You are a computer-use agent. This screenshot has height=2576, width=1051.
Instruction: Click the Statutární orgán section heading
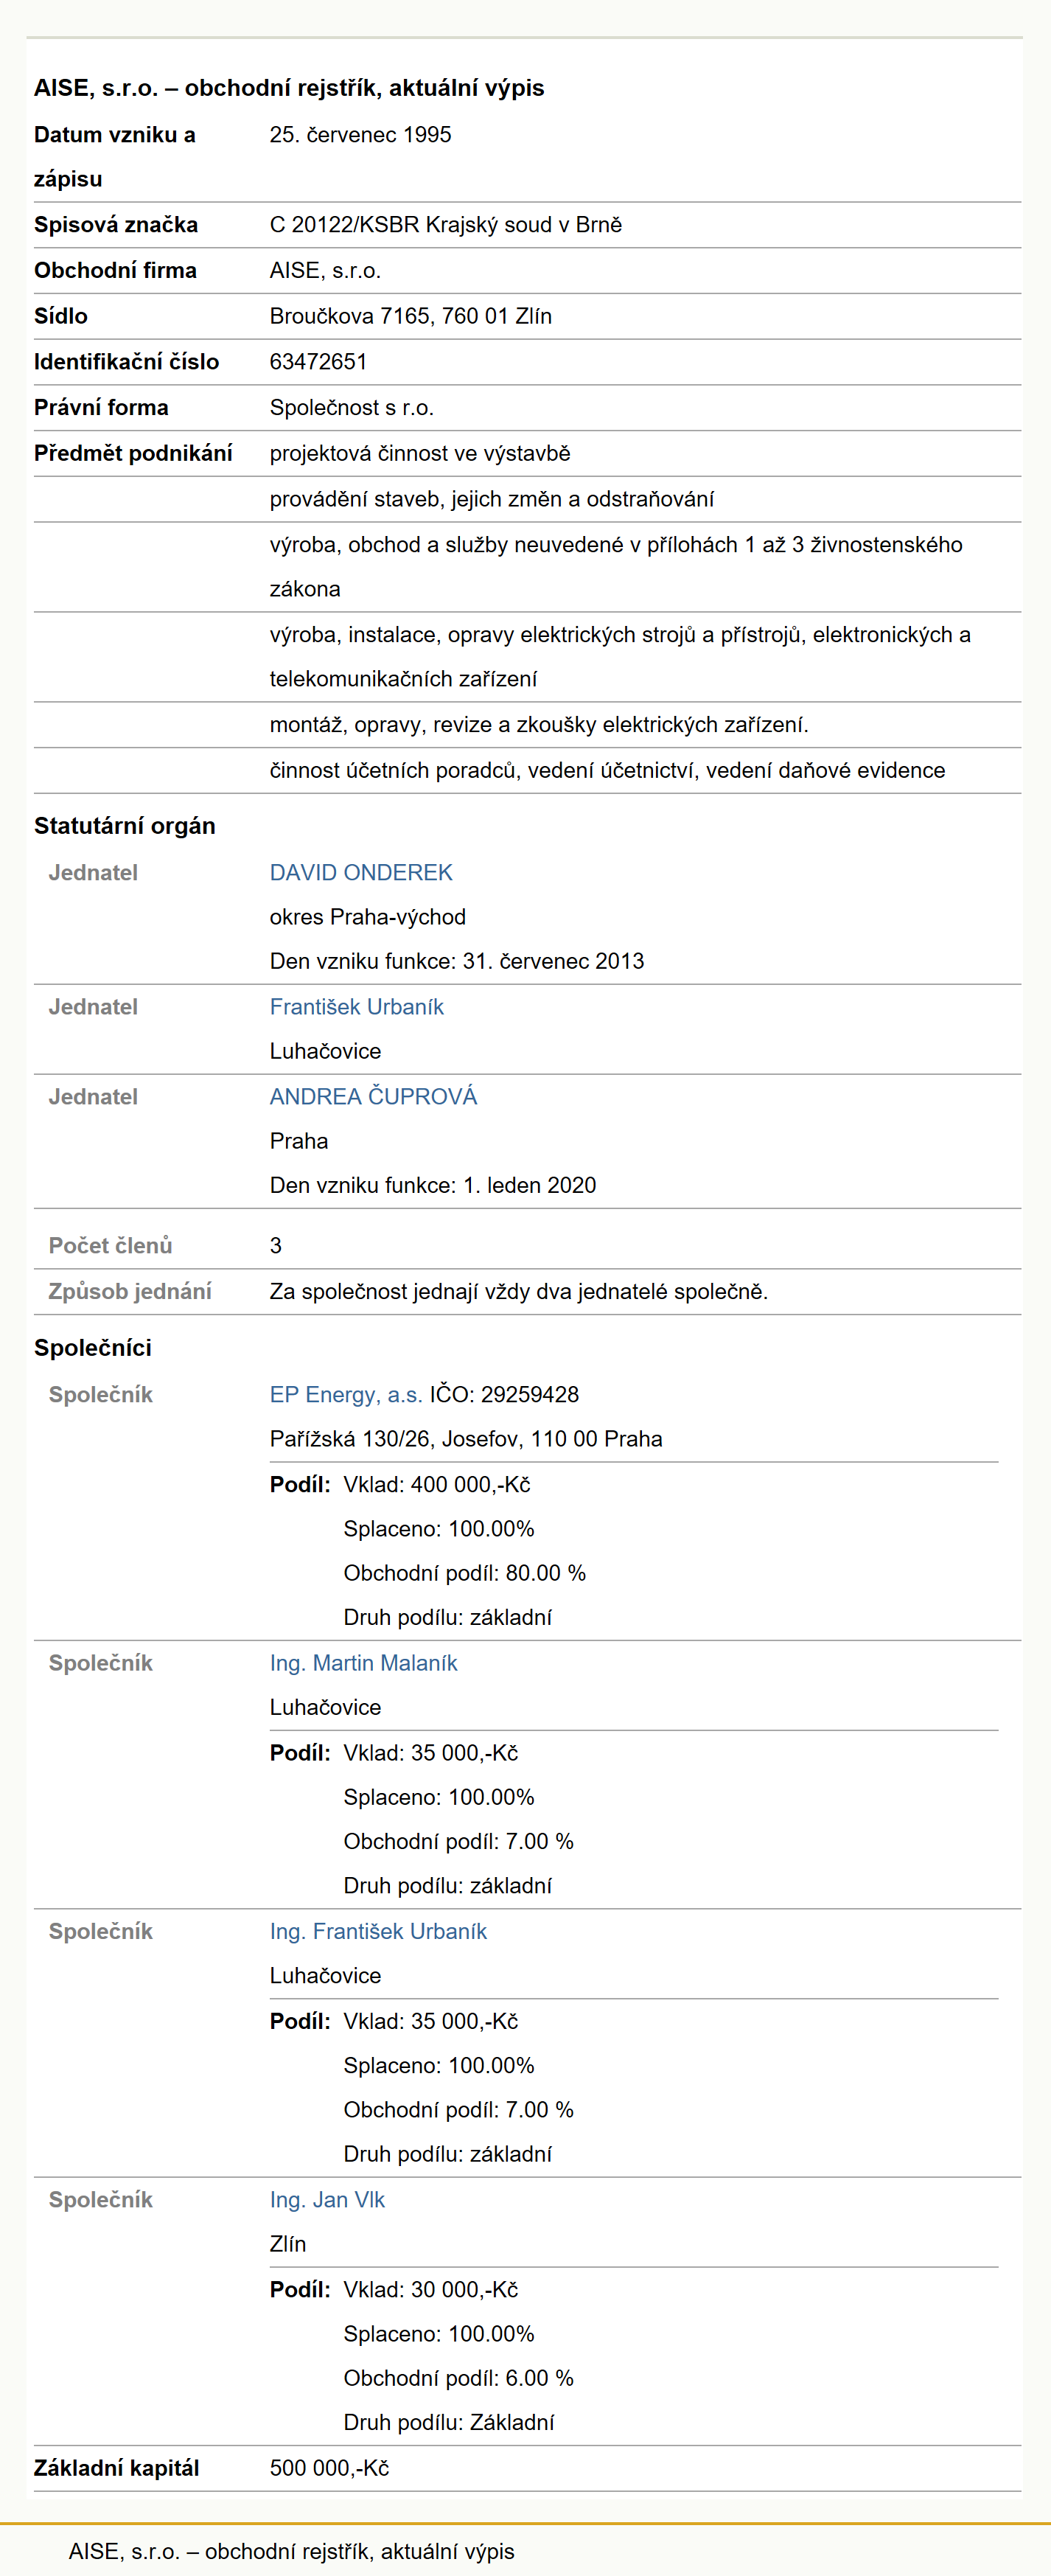coord(125,825)
